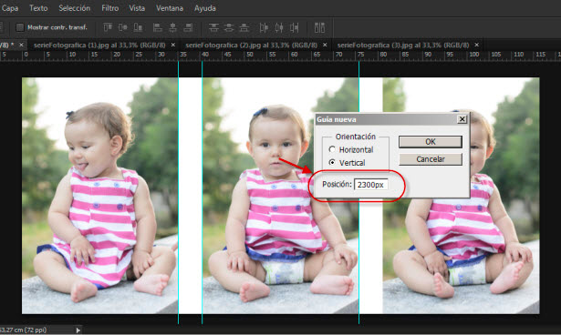Open the Capa menu
Screen dimensions: 561x335
point(10,8)
